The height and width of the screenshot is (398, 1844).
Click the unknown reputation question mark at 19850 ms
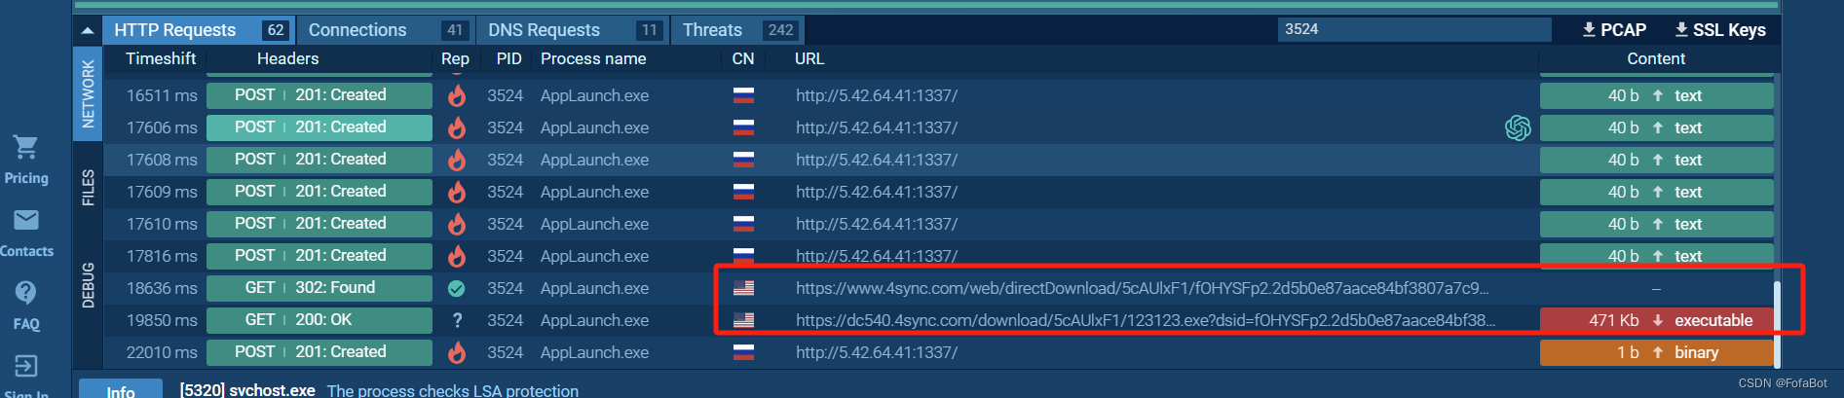pyautogui.click(x=457, y=320)
